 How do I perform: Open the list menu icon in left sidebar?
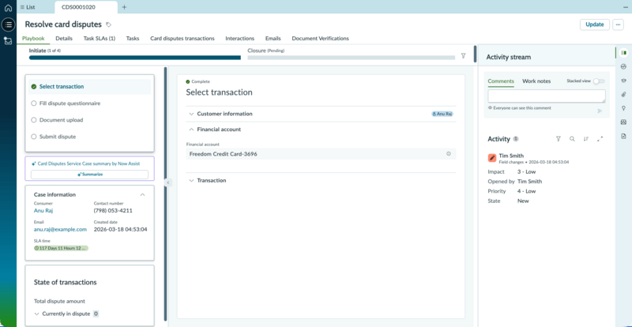pyautogui.click(x=8, y=24)
